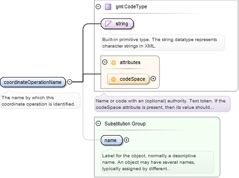The width and height of the screenshot is (239, 178).
Task: Select the name element node
Action: (x=111, y=140)
